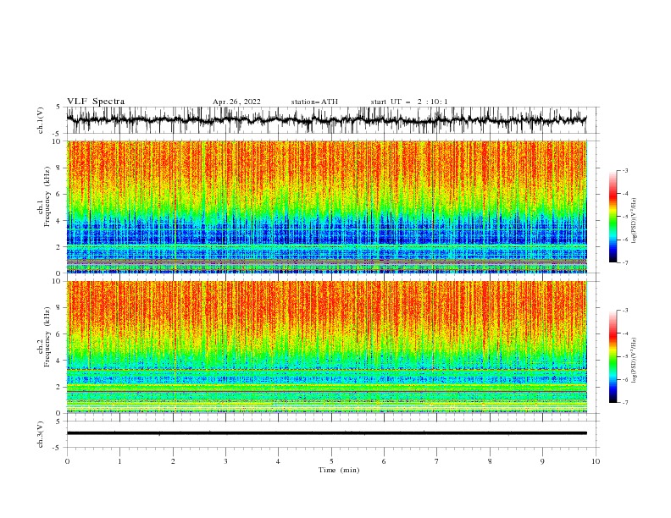Click time axis tick label "6"
The image size is (671, 518).
pyautogui.click(x=384, y=461)
